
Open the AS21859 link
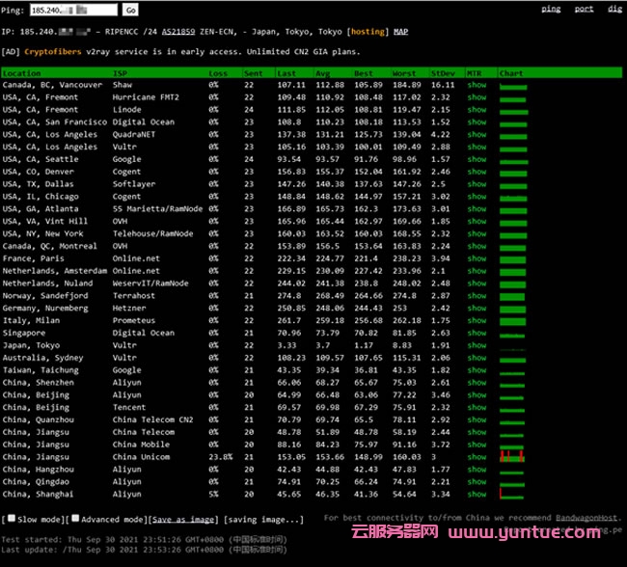(178, 32)
